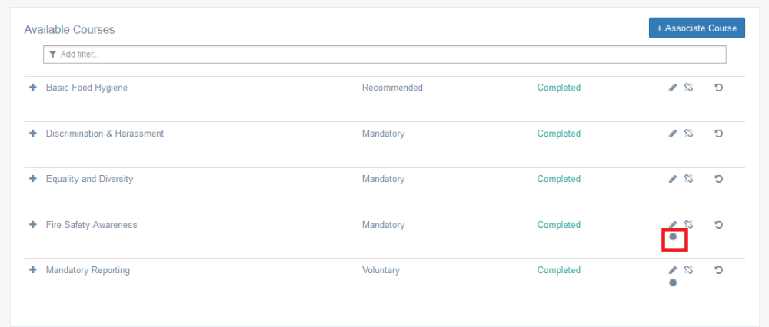Focus the Add filter input field
This screenshot has width=769, height=327.
384,54
